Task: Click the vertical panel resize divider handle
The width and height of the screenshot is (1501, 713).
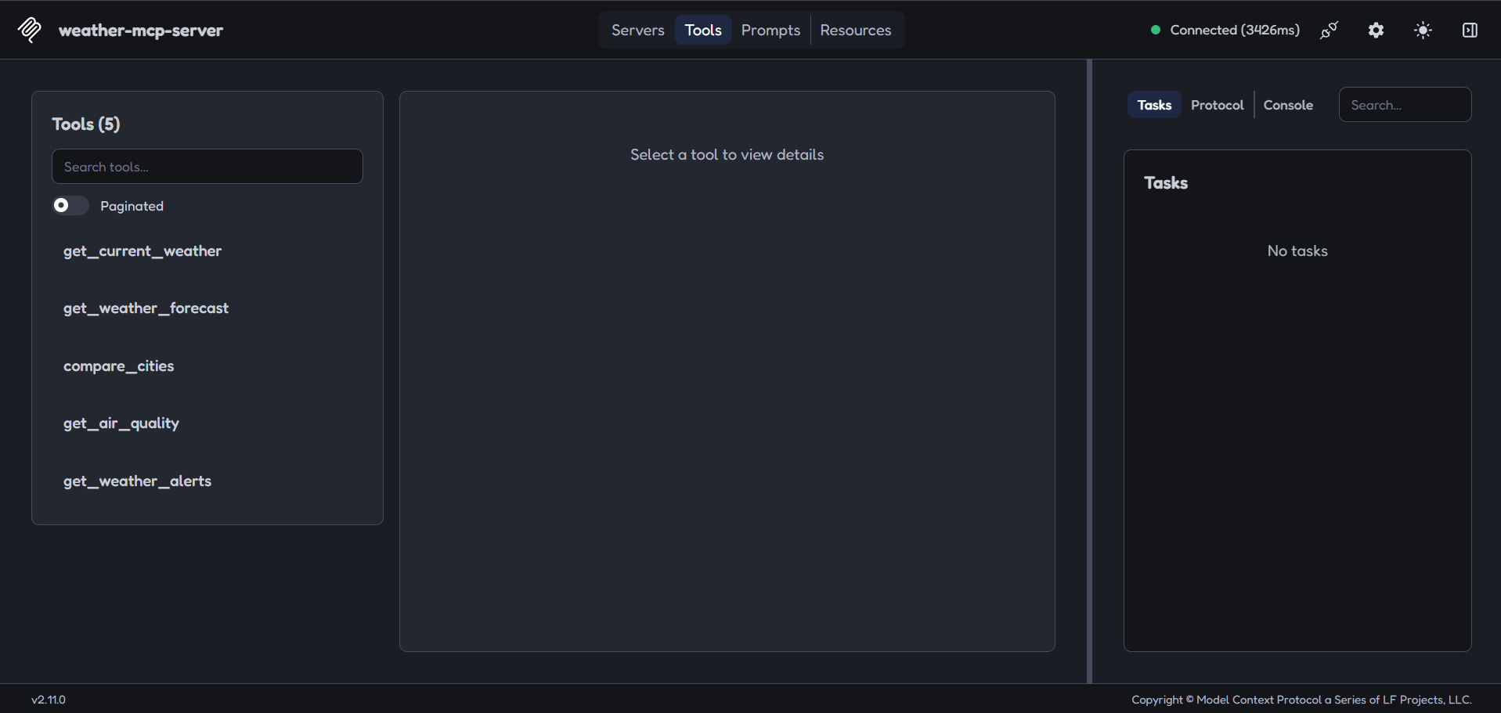Action: click(x=1089, y=371)
